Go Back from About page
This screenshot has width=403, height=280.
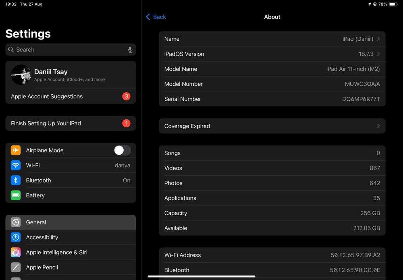(156, 17)
